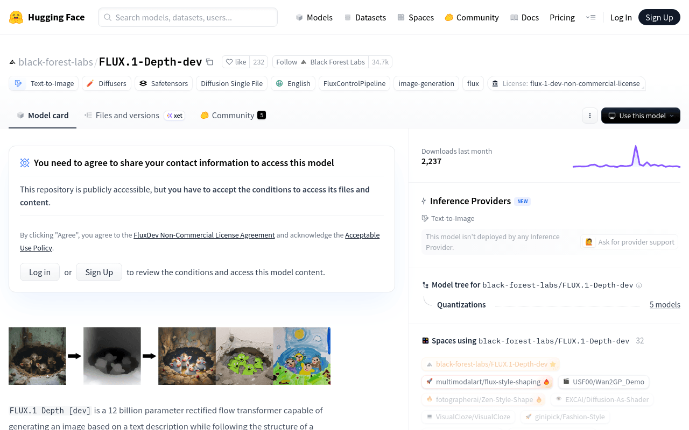The height and width of the screenshot is (430, 689).
Task: Select the Safetensors tag
Action: (164, 83)
